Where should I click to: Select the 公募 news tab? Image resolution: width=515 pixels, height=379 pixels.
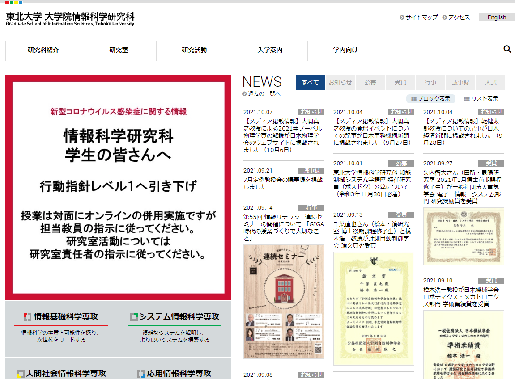(370, 82)
